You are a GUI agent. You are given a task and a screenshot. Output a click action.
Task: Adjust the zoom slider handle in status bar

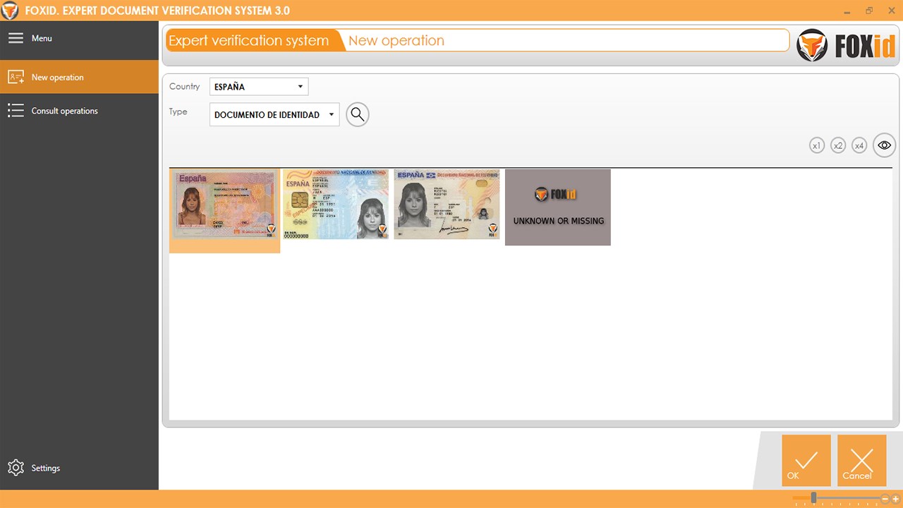tap(813, 498)
